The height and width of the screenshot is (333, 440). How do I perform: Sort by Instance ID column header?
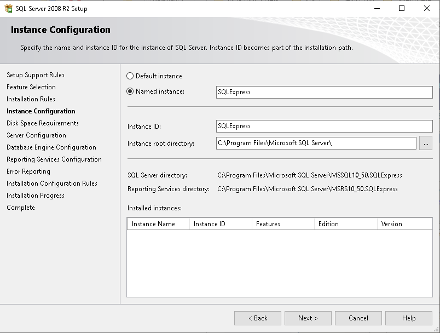[x=221, y=224]
